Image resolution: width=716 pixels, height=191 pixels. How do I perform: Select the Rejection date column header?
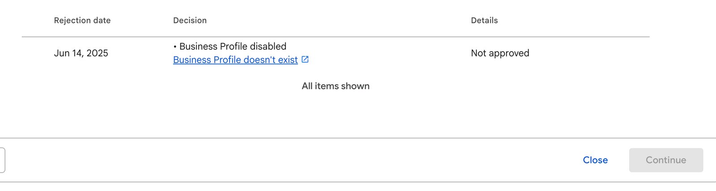pyautogui.click(x=82, y=21)
